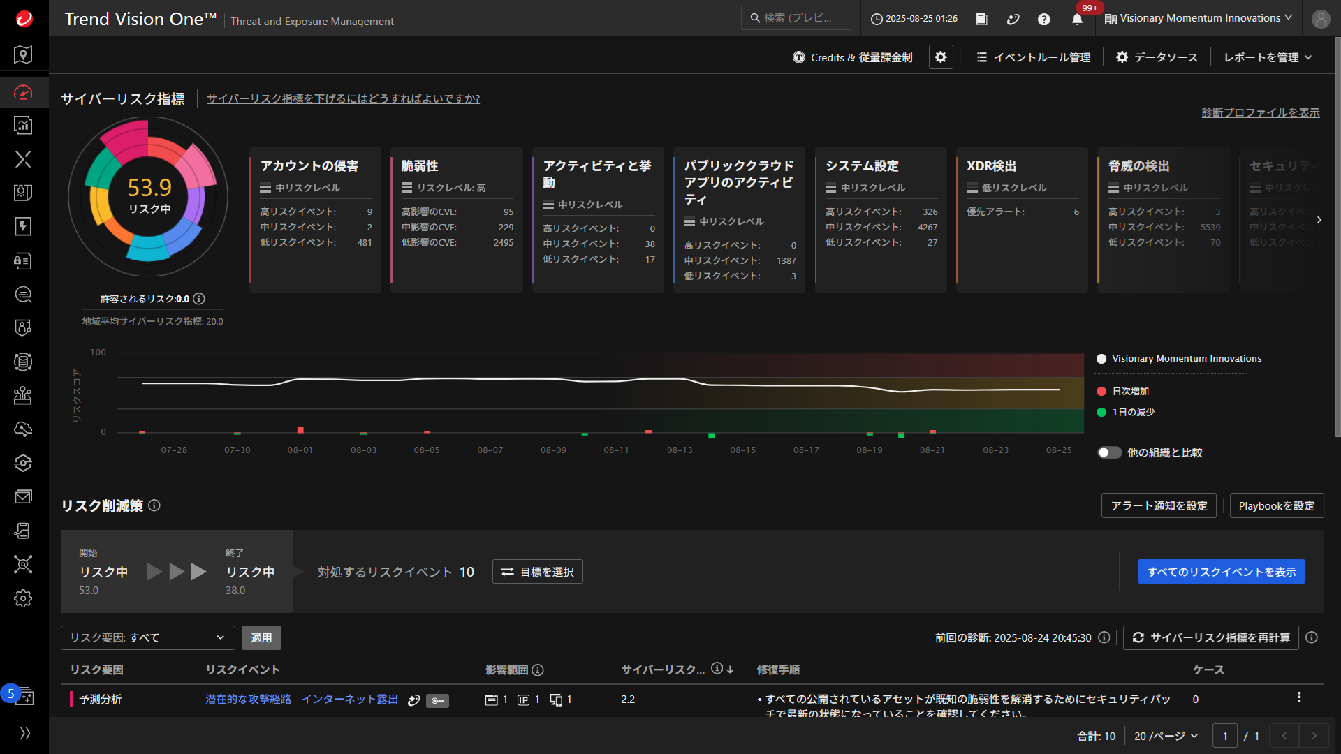The width and height of the screenshot is (1341, 754).
Task: Click the Trend Micro logo icon
Action: 24,19
